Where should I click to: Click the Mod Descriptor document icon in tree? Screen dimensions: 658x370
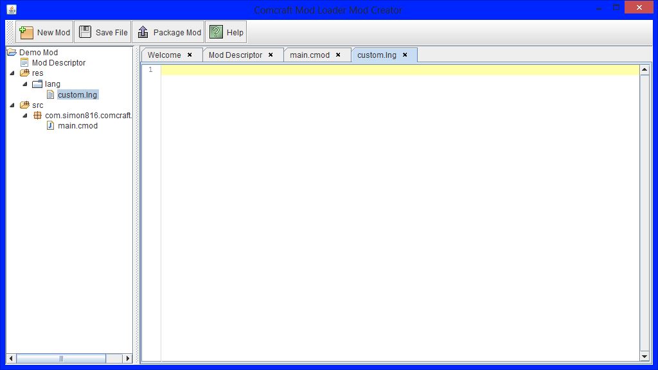click(24, 62)
